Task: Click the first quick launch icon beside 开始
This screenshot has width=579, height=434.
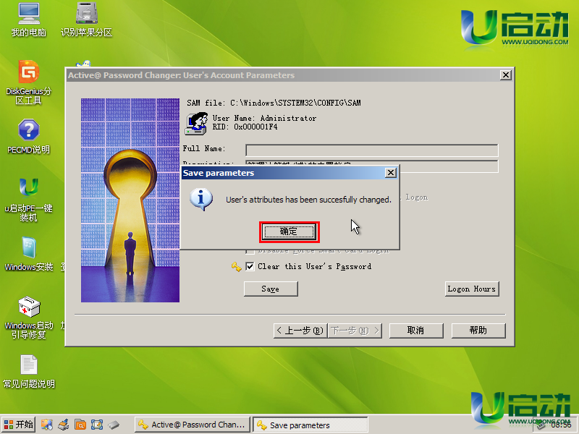Action: coord(46,425)
